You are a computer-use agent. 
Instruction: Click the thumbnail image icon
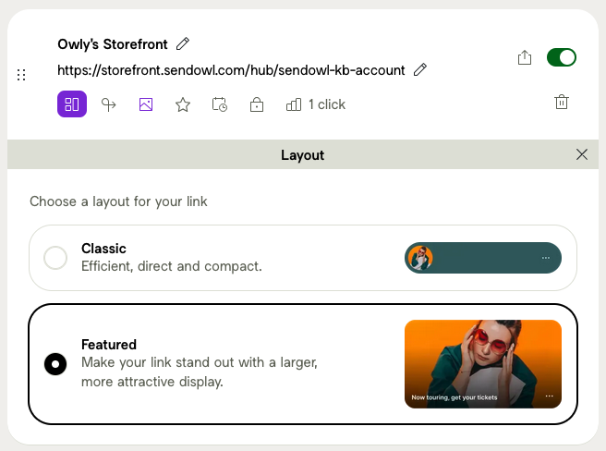[x=146, y=104]
